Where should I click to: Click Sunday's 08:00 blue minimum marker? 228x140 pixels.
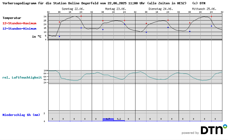(x=59, y=37)
